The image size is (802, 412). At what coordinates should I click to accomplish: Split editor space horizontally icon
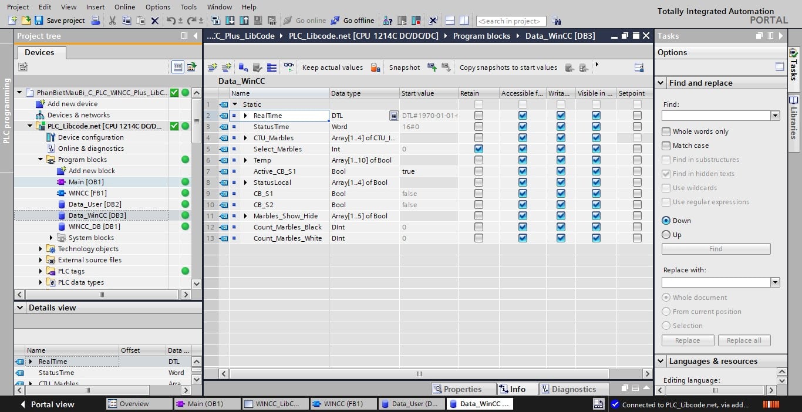tap(451, 21)
